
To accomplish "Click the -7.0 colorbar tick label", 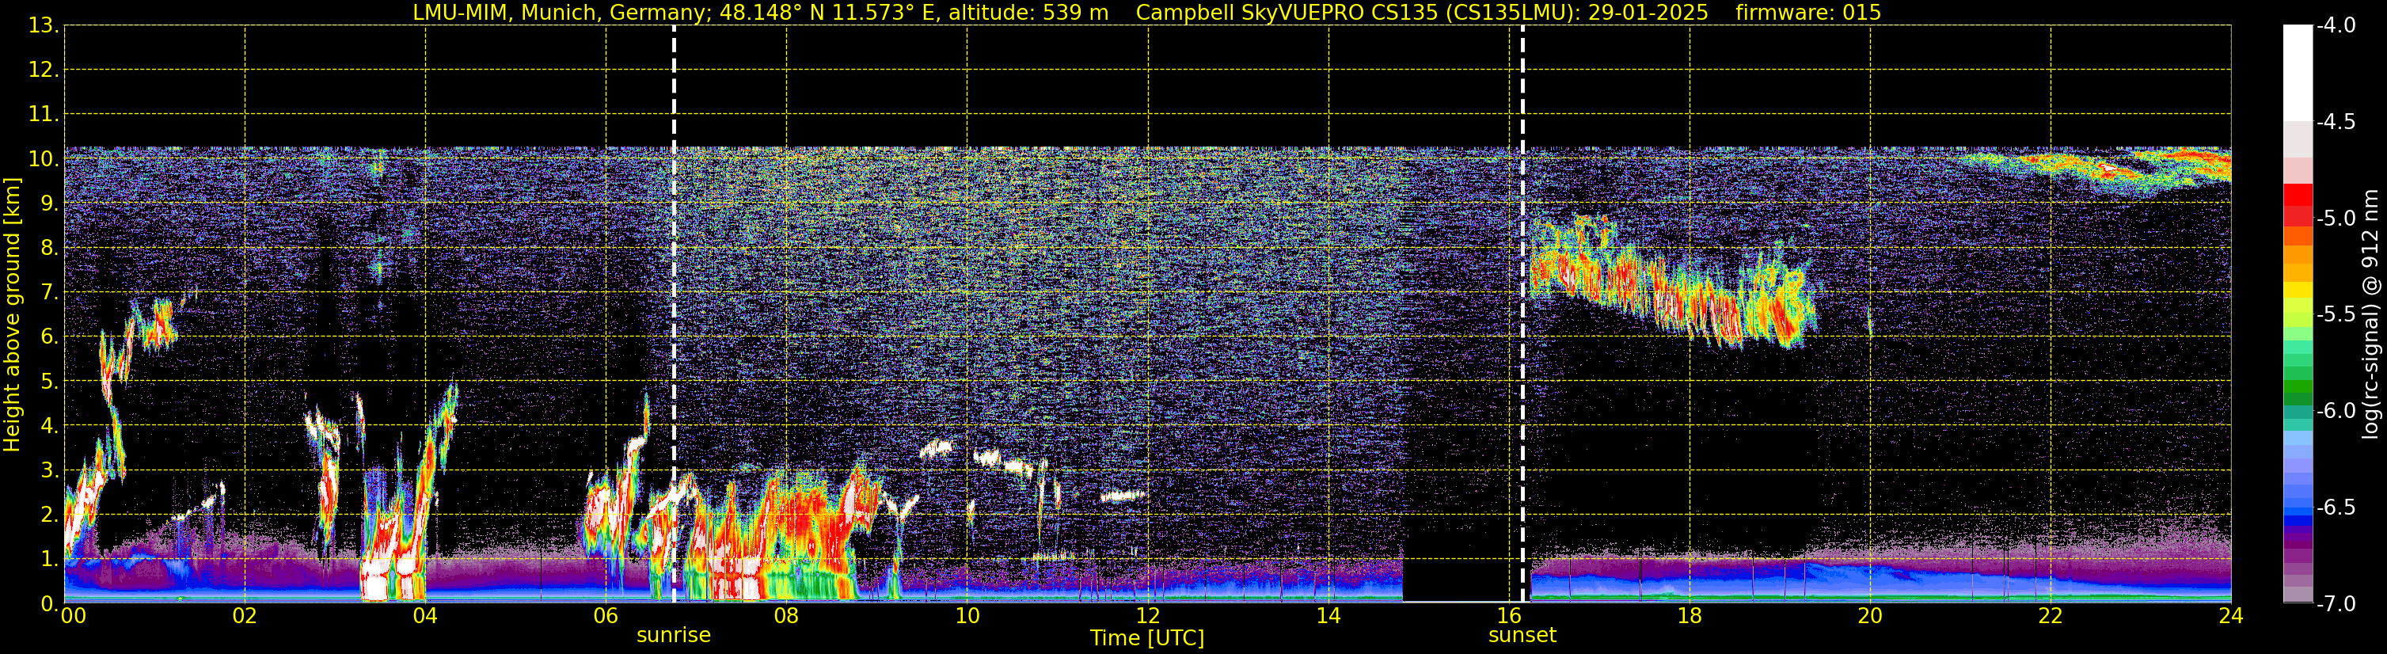I will [x=2335, y=604].
